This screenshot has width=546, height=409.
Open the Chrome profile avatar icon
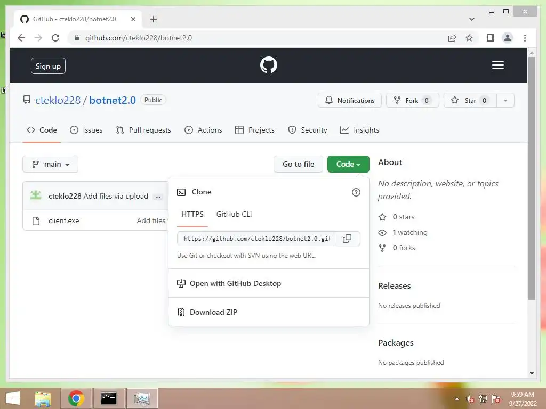(508, 38)
